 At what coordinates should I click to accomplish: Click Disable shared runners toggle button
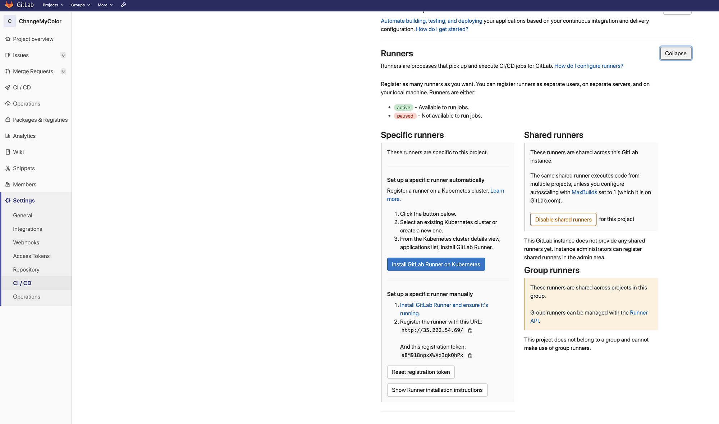[563, 219]
